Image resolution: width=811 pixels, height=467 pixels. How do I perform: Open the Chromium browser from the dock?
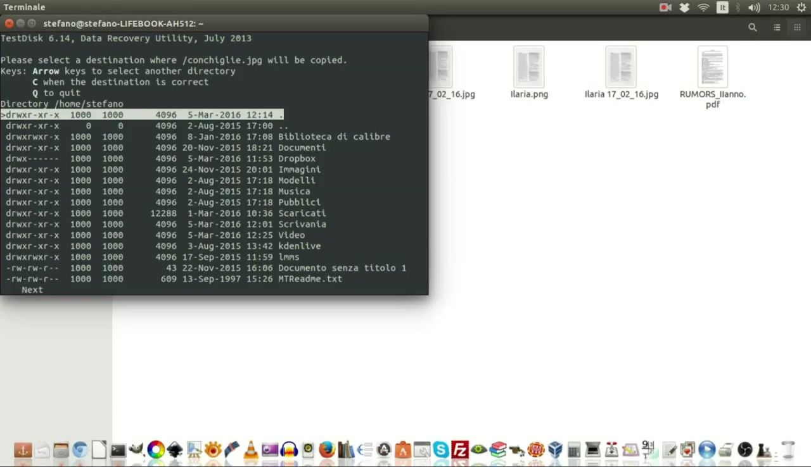click(x=80, y=450)
